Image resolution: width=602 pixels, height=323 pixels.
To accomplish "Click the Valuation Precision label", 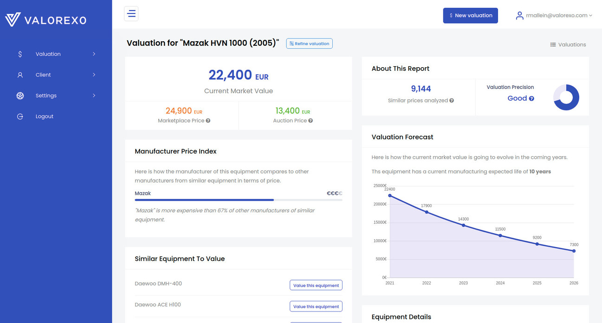I will pos(510,87).
